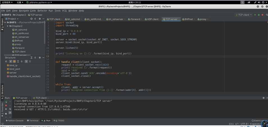Open Run panel settings gear
The image size is (268, 127).
[x=264, y=98]
